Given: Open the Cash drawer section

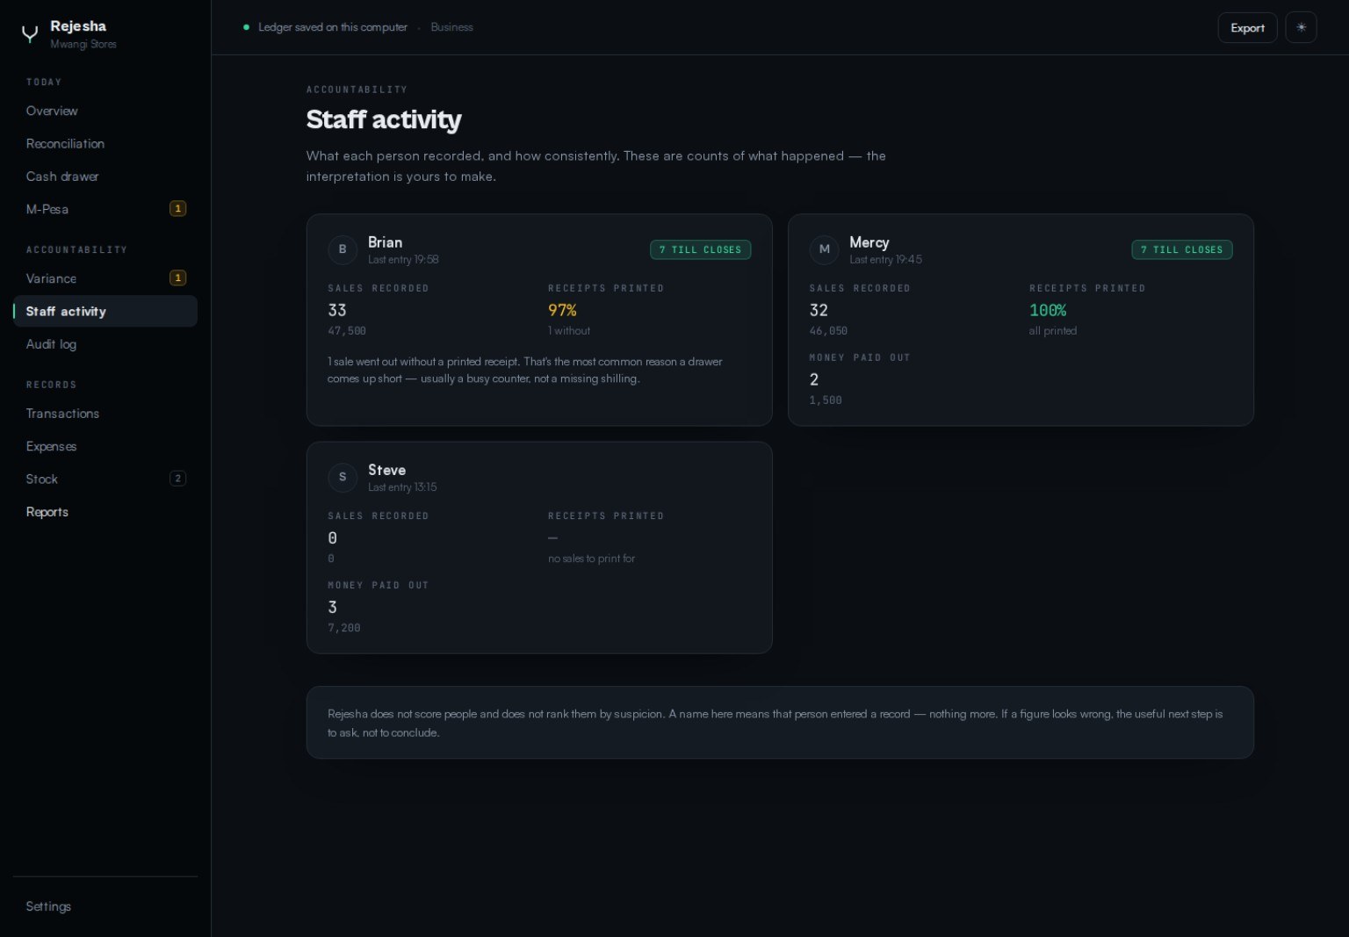Looking at the screenshot, I should coord(105,177).
